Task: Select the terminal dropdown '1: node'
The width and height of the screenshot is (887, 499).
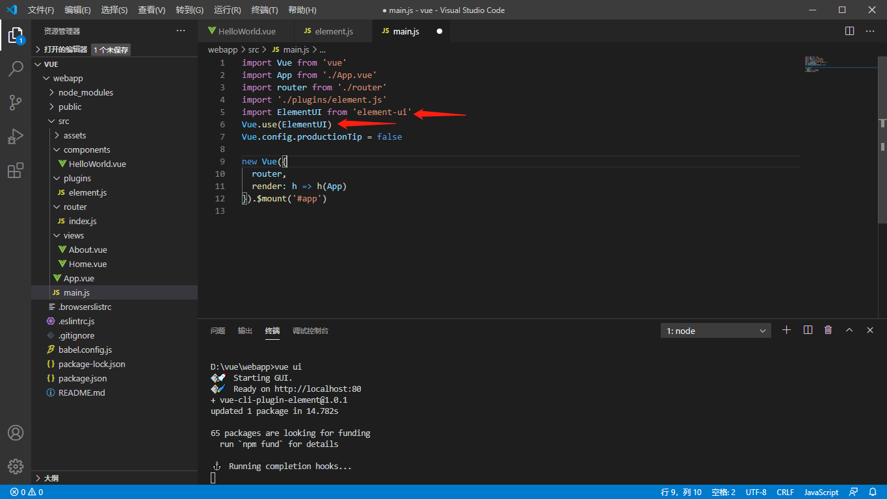Action: pyautogui.click(x=716, y=331)
